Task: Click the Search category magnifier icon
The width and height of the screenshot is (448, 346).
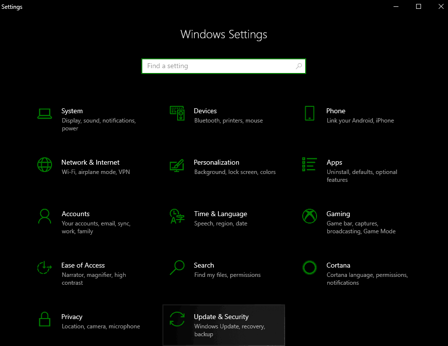Action: click(177, 268)
